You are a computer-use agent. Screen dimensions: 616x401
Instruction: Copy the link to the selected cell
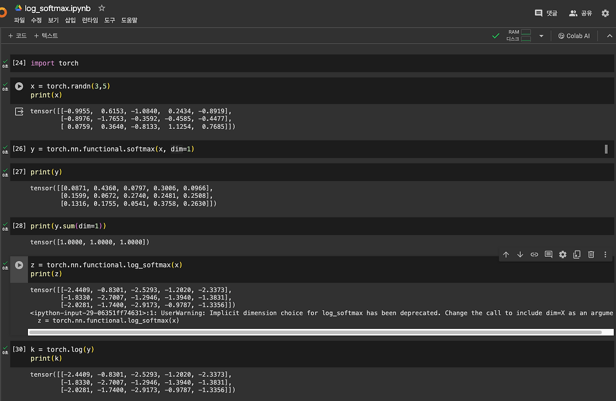[534, 254]
